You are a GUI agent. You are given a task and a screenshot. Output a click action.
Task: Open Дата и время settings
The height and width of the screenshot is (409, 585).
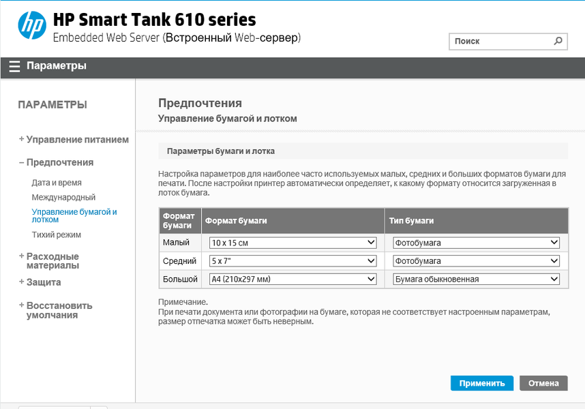(57, 183)
